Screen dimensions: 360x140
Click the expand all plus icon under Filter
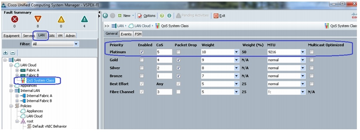[6, 53]
